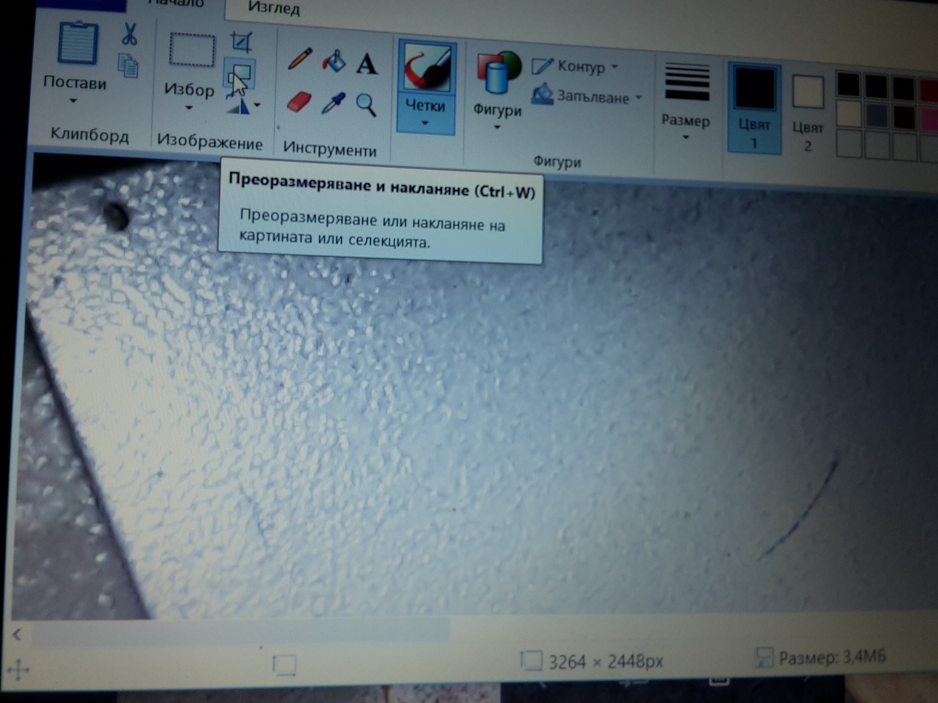This screenshot has height=703, width=938.
Task: Crop the image with the crop icon
Action: click(x=241, y=41)
